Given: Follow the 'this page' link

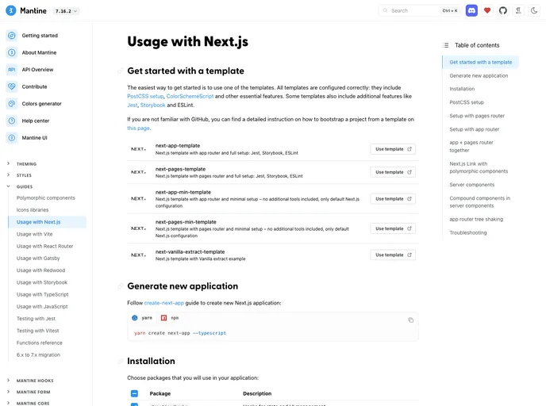Looking at the screenshot, I should coord(138,128).
